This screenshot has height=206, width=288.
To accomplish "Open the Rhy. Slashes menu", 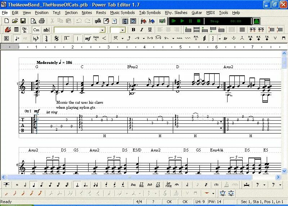I will point(176,13).
